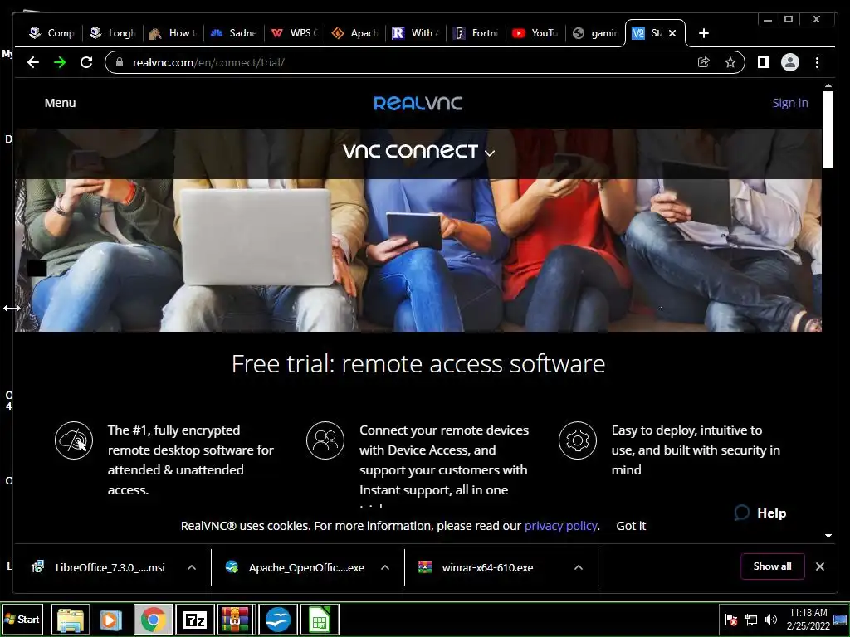Image resolution: width=850 pixels, height=637 pixels.
Task: Click the Device Access people icon
Action: [325, 440]
